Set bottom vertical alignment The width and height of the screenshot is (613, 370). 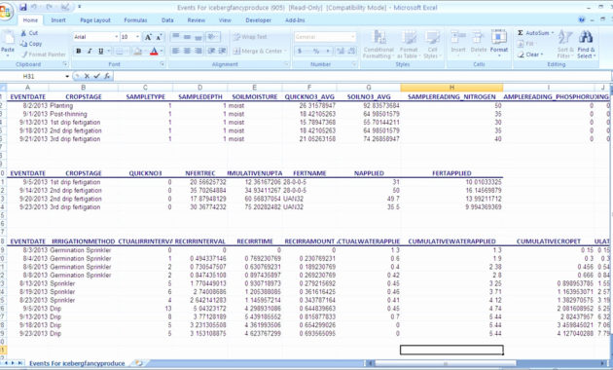pos(198,37)
